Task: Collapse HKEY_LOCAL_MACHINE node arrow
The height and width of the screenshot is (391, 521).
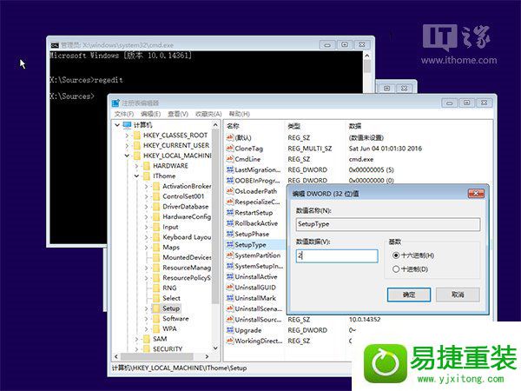Action: [127, 156]
